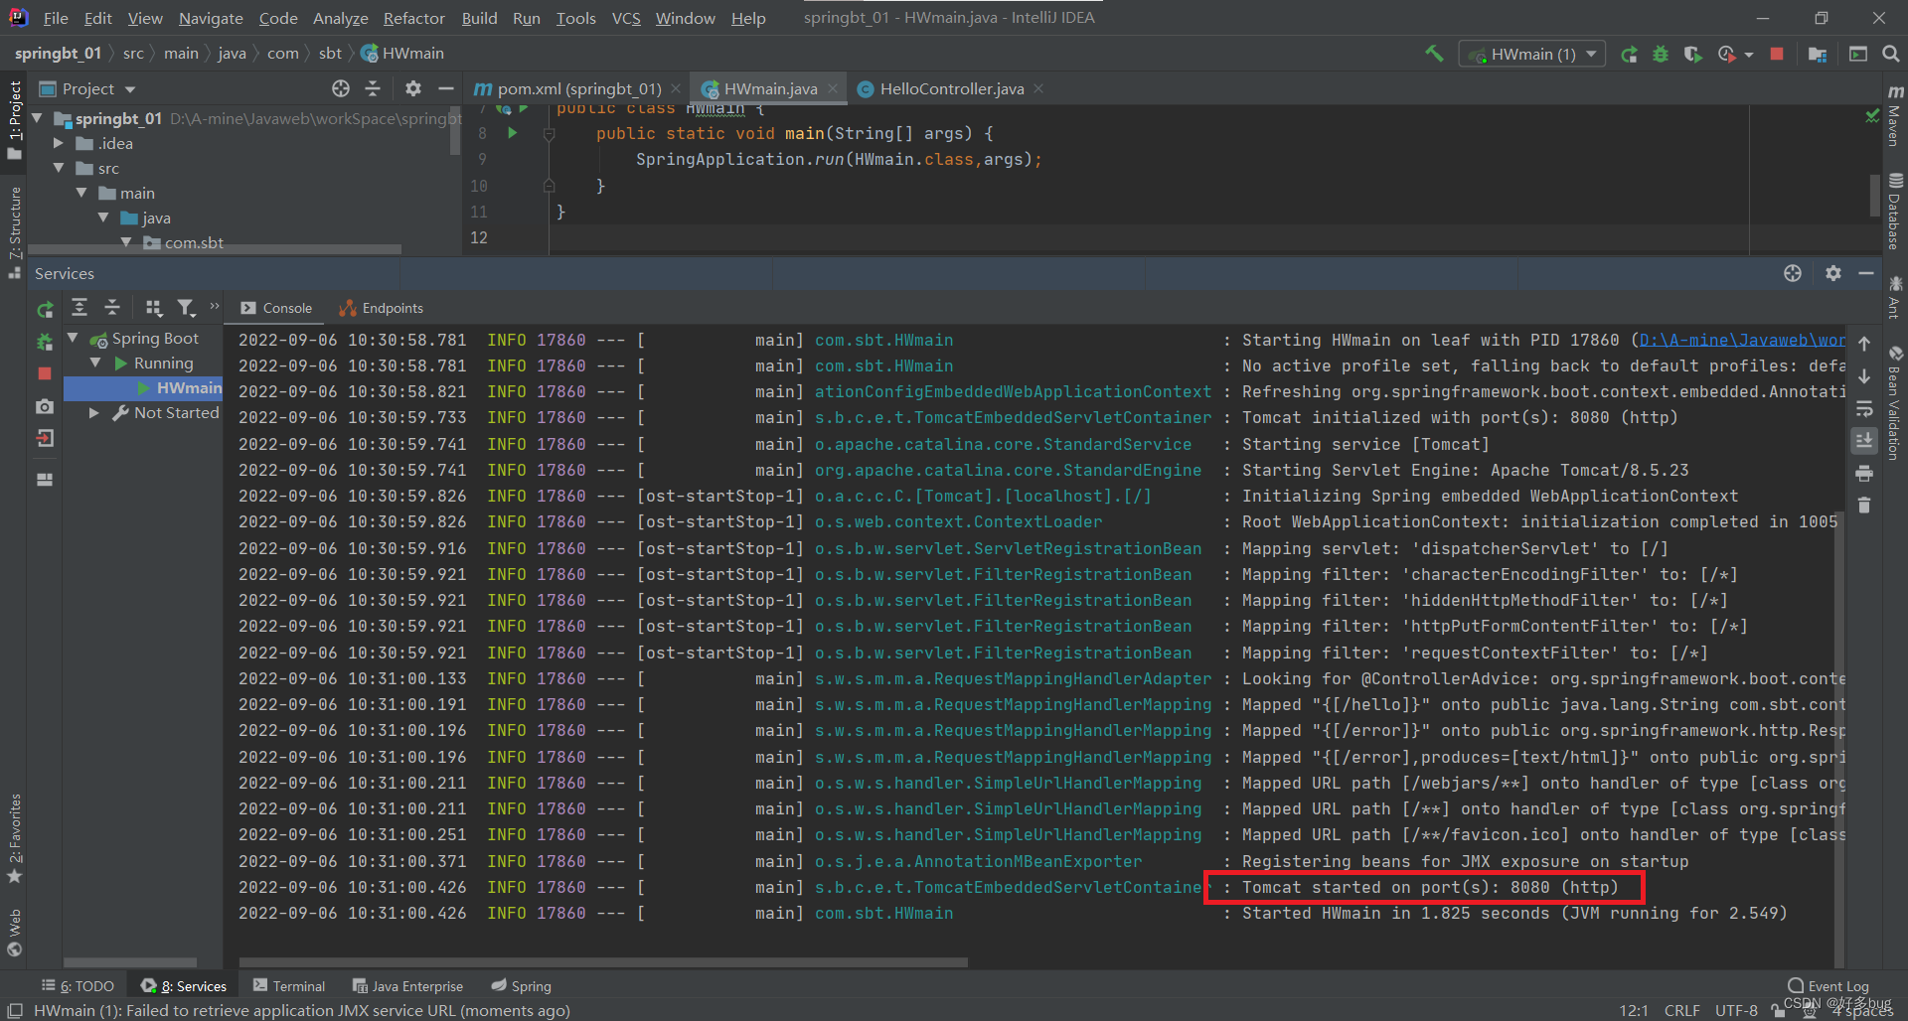Click the Build Project hammer icon

pyautogui.click(x=1433, y=54)
